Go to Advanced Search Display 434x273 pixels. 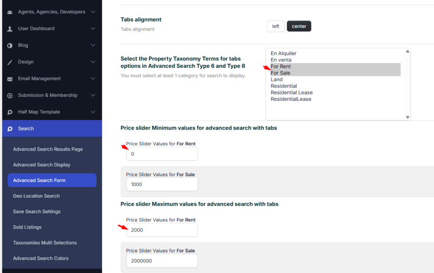pos(42,165)
